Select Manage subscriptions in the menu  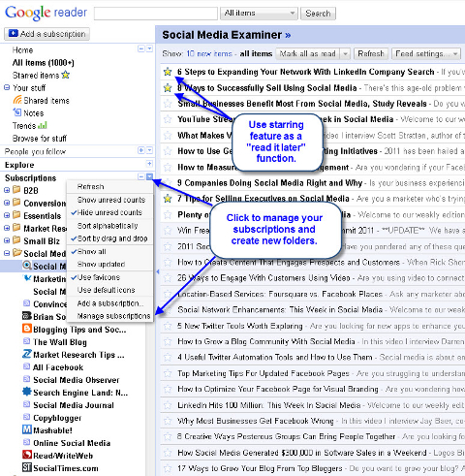coord(113,316)
